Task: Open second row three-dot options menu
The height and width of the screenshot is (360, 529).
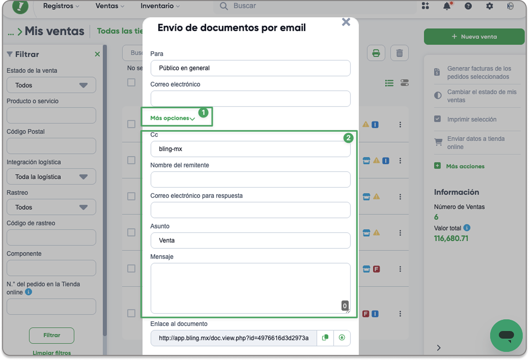Action: tap(400, 161)
